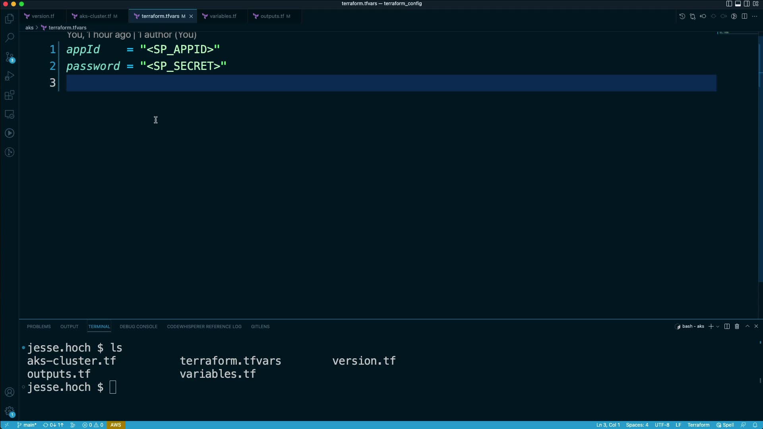The height and width of the screenshot is (429, 763).
Task: Open the Remote Explorer view
Action: point(10,114)
